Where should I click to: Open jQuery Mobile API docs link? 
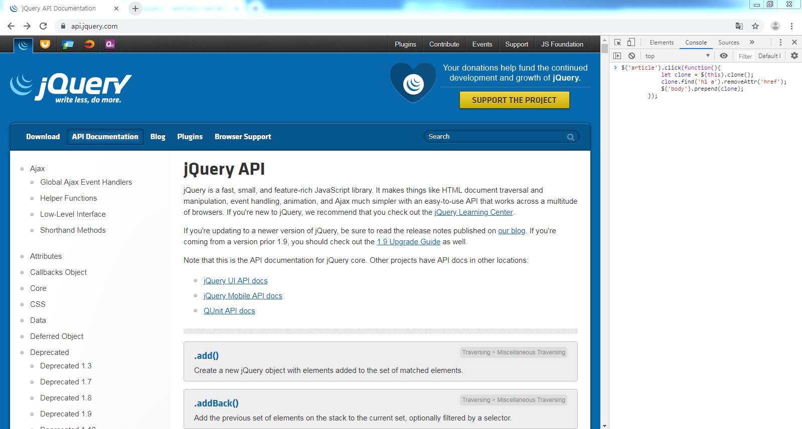[x=243, y=296]
